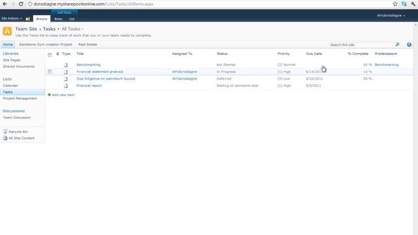Open the All Tasks view dropdown
The width and height of the screenshot is (418, 235).
coord(72,29)
